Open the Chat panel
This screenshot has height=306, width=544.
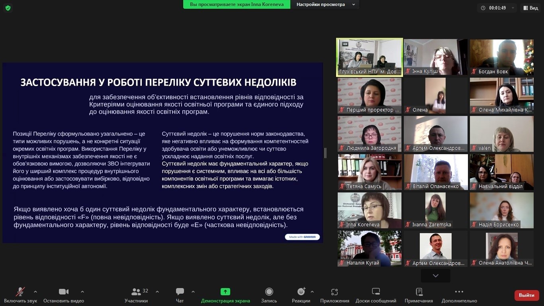click(x=180, y=292)
